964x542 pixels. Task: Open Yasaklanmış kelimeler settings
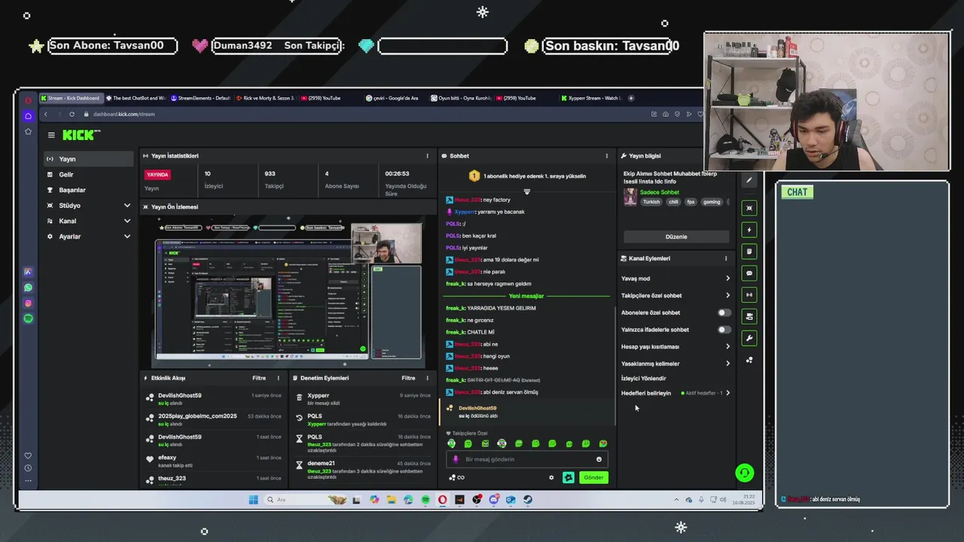pyautogui.click(x=676, y=364)
